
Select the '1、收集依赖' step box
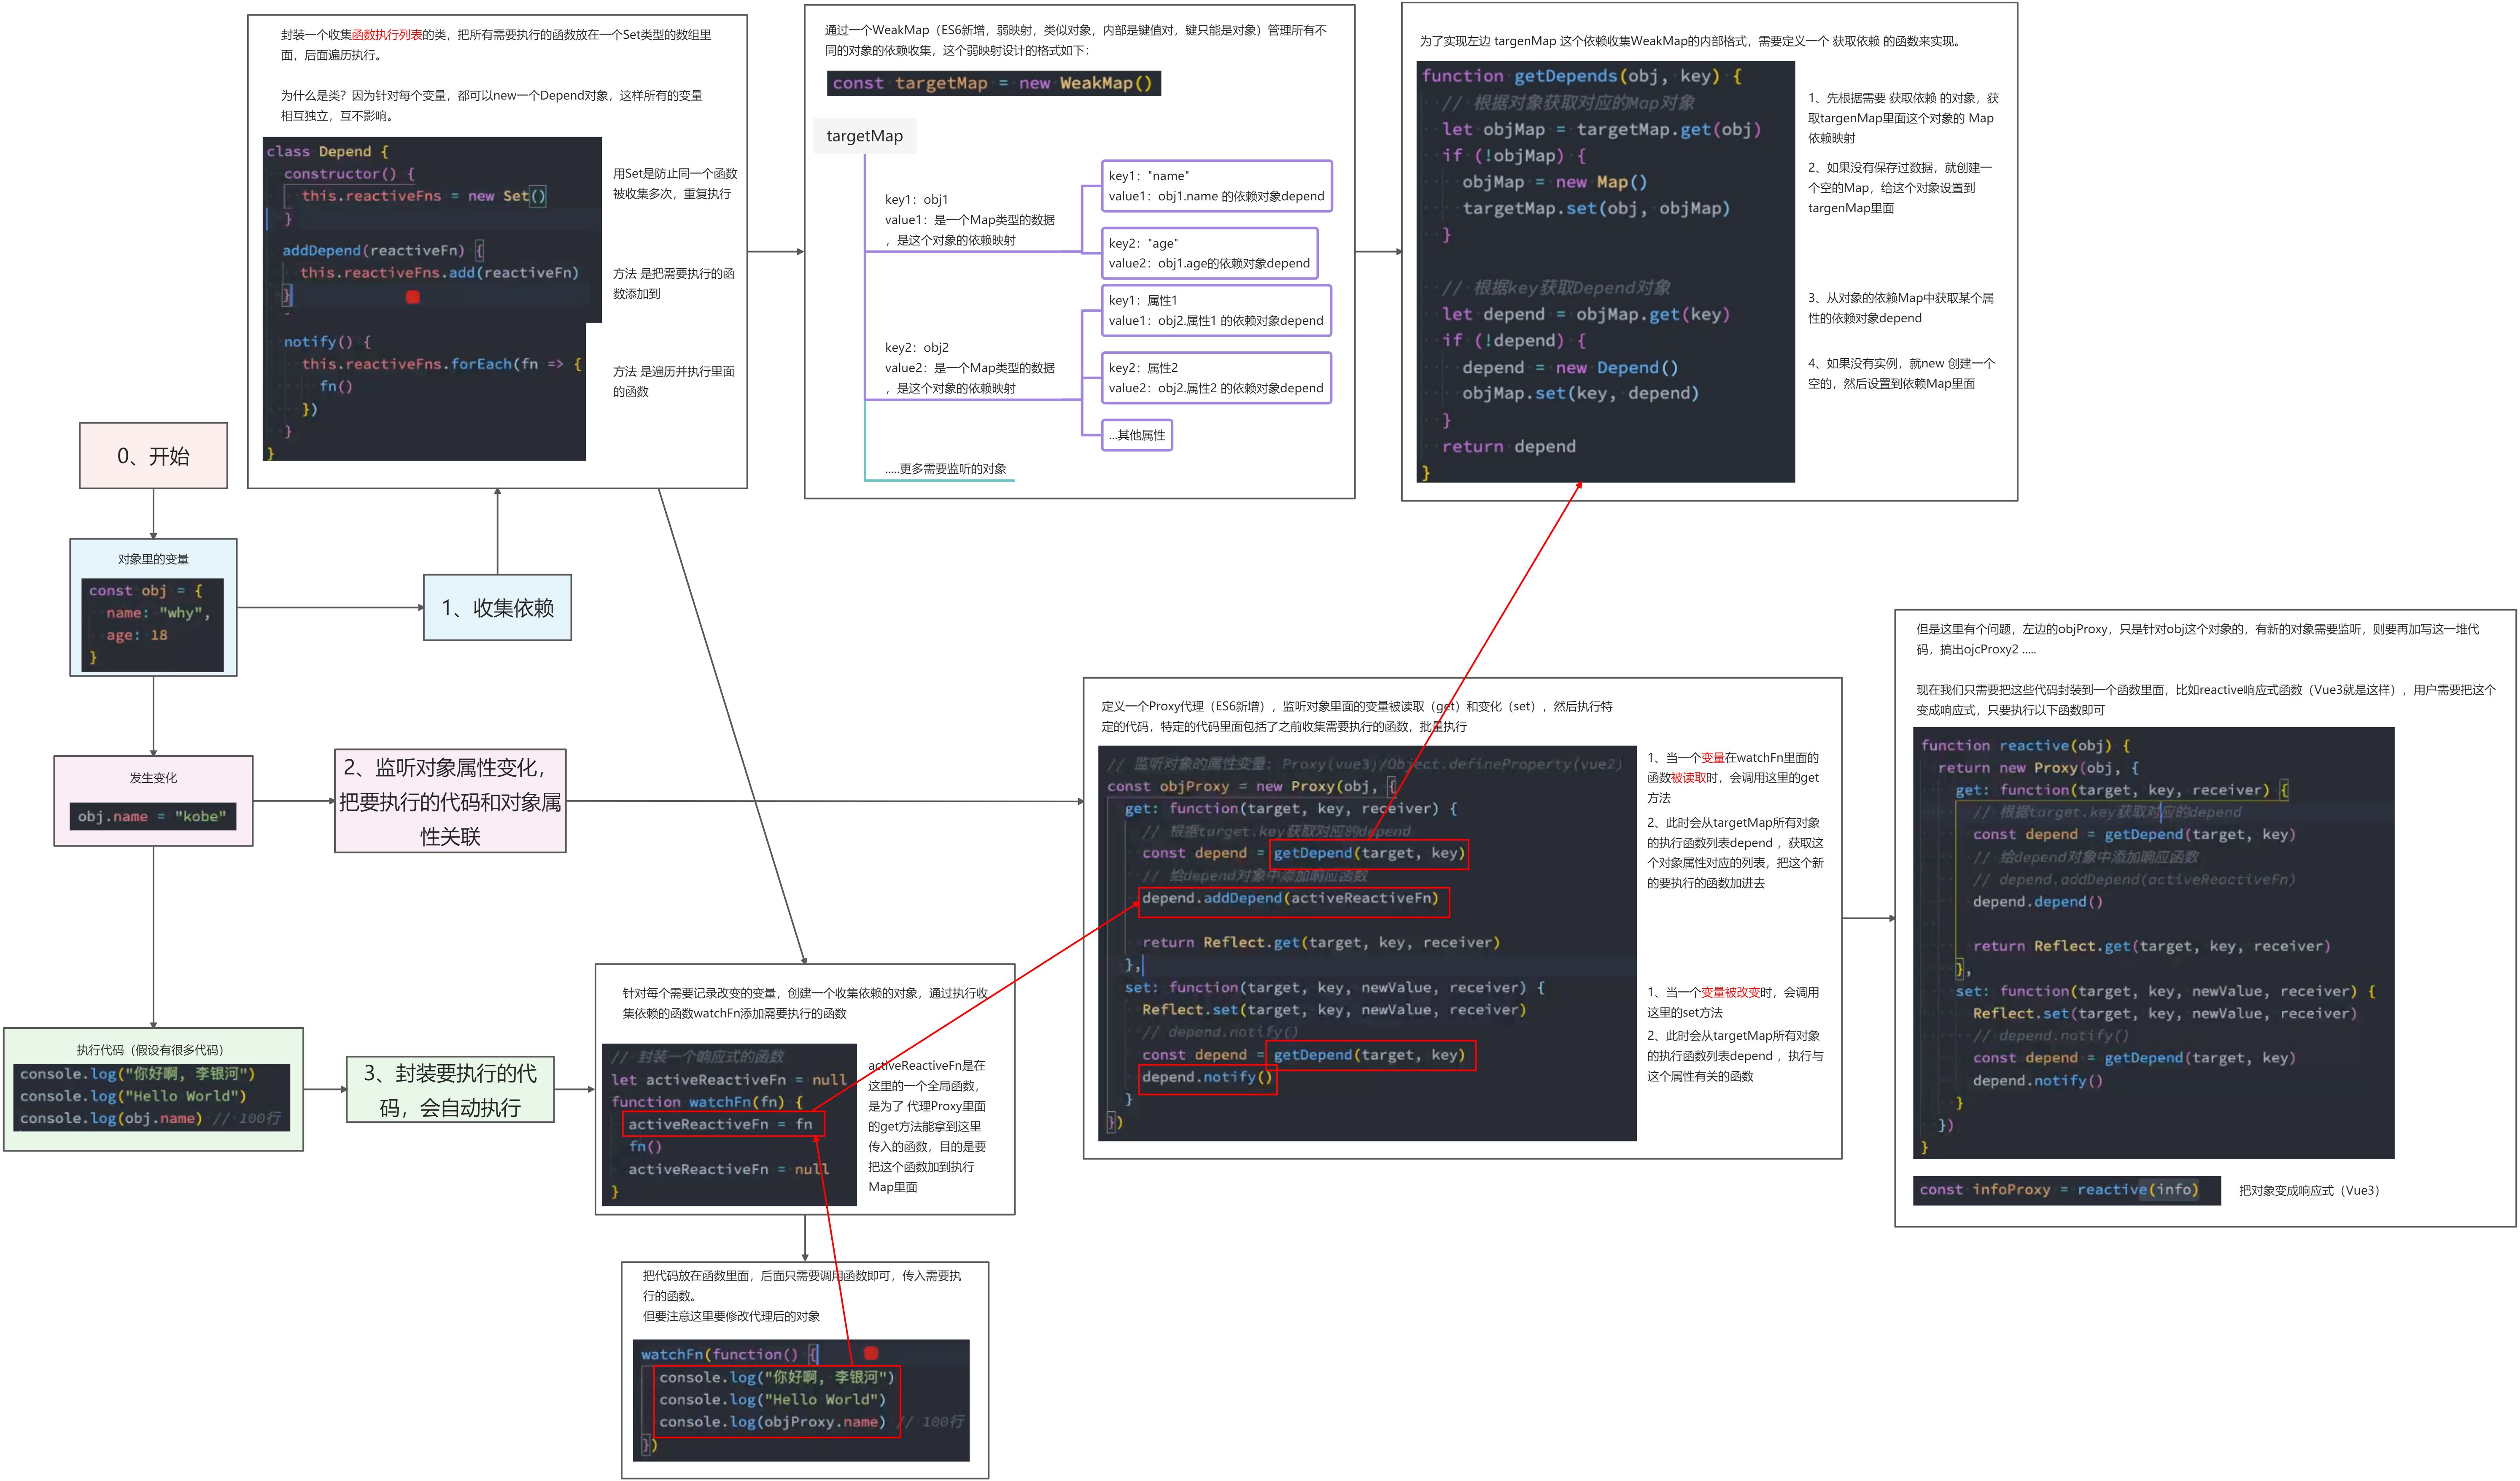(497, 608)
